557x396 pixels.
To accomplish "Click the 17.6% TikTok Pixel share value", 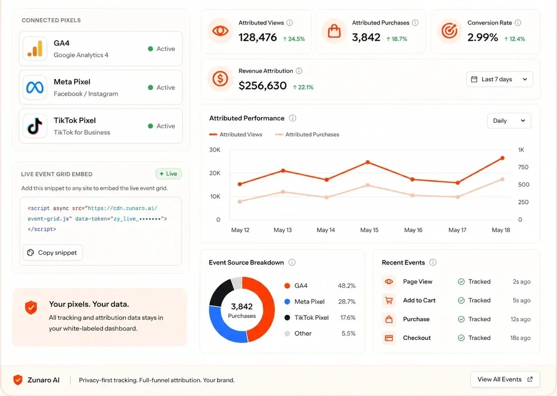I will coord(347,318).
